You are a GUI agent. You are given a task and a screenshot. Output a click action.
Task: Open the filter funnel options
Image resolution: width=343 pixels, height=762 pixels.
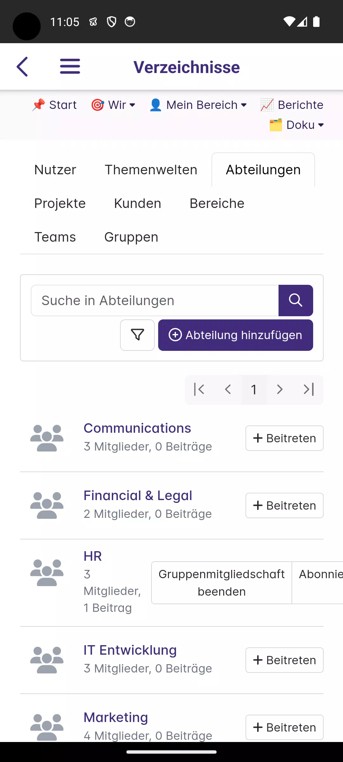pos(137,335)
